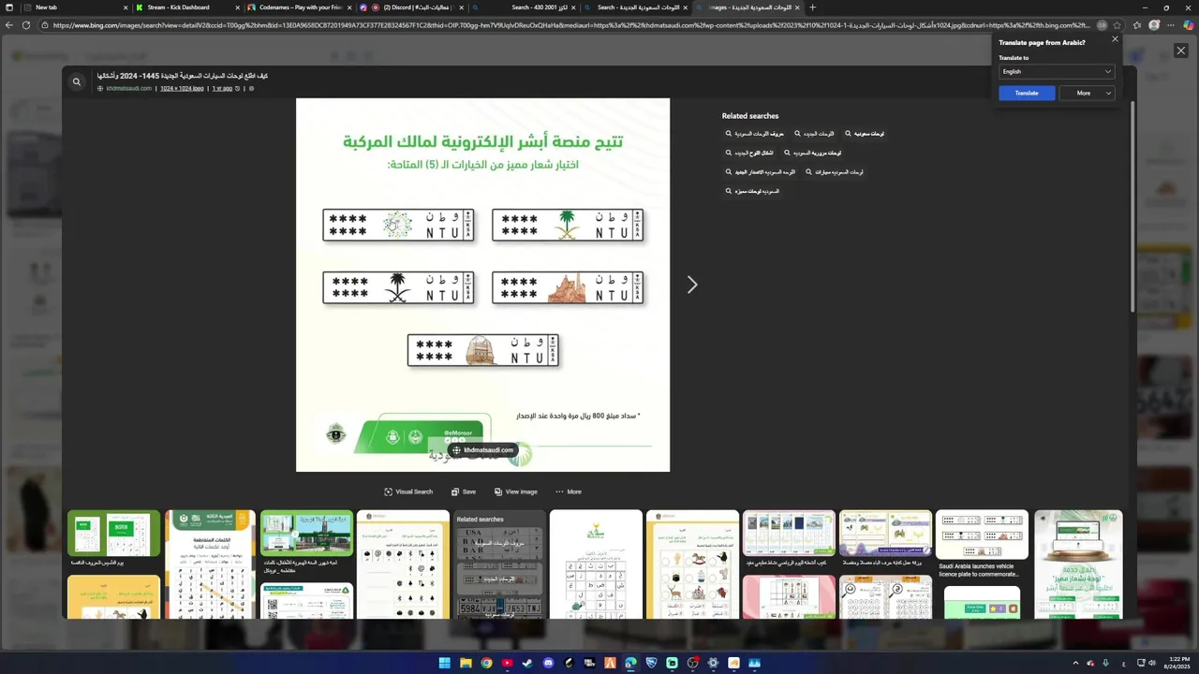Click the search magnifier icon in the image viewer
Viewport: 1199px width, 674px height.
pyautogui.click(x=77, y=81)
